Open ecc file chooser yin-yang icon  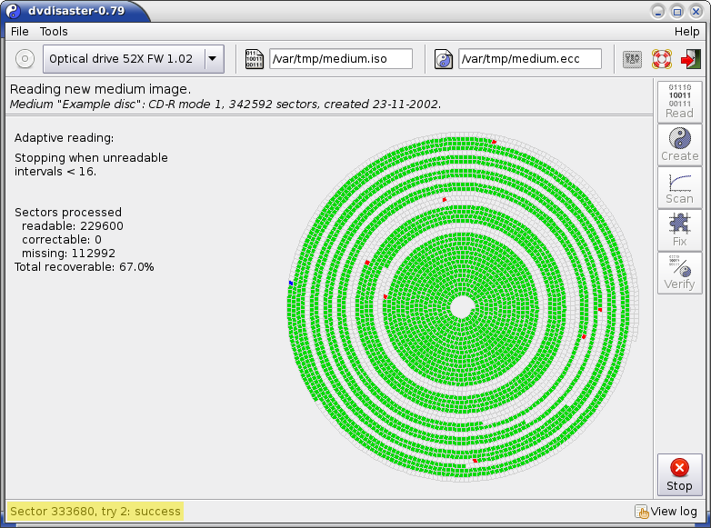click(444, 59)
